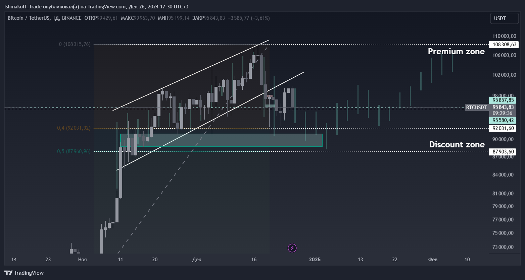Image resolution: width=525 pixels, height=280 pixels.
Task: Select the Fibonacci 0 (108 315,76) level label
Action: pos(75,44)
